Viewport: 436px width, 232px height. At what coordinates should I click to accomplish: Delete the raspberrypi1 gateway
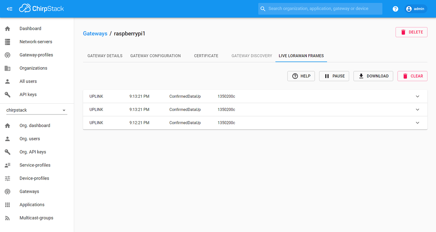tap(411, 32)
